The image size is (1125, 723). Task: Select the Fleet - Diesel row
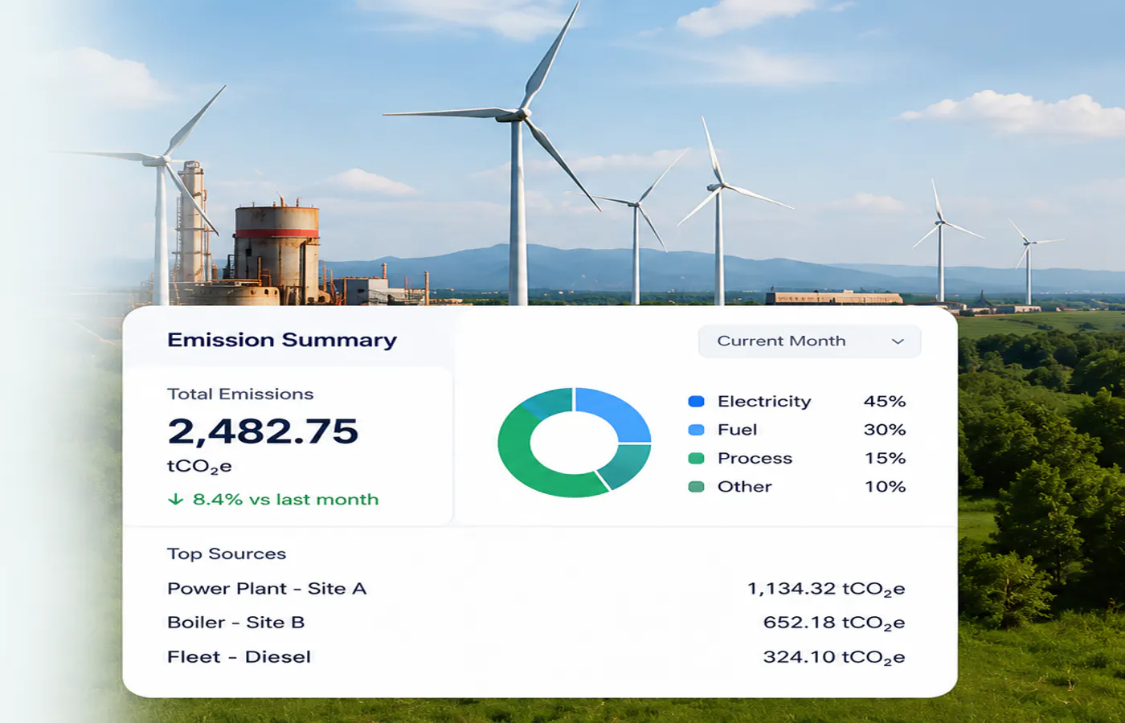(x=536, y=657)
